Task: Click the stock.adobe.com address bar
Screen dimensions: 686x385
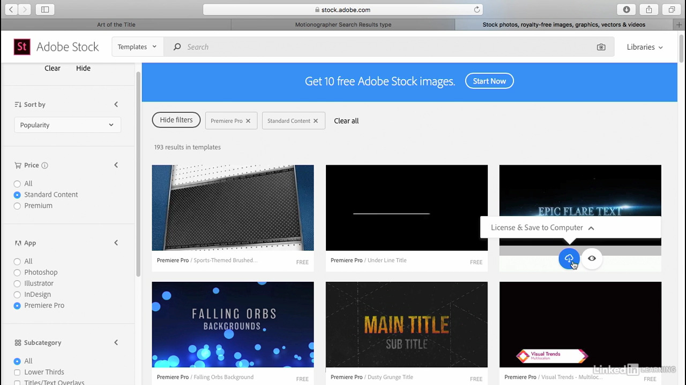Action: pyautogui.click(x=343, y=10)
